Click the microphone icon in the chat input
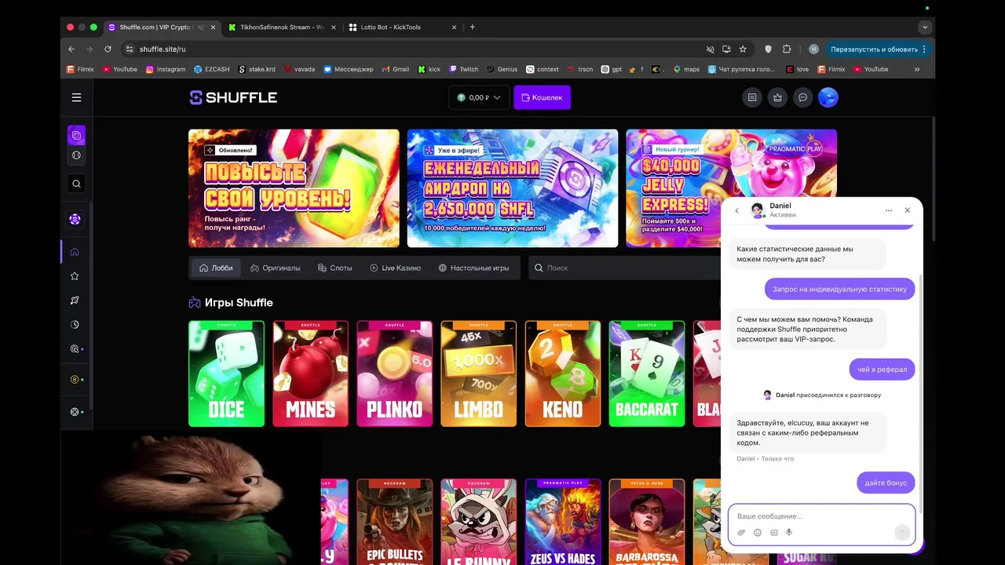1005x565 pixels. (789, 533)
